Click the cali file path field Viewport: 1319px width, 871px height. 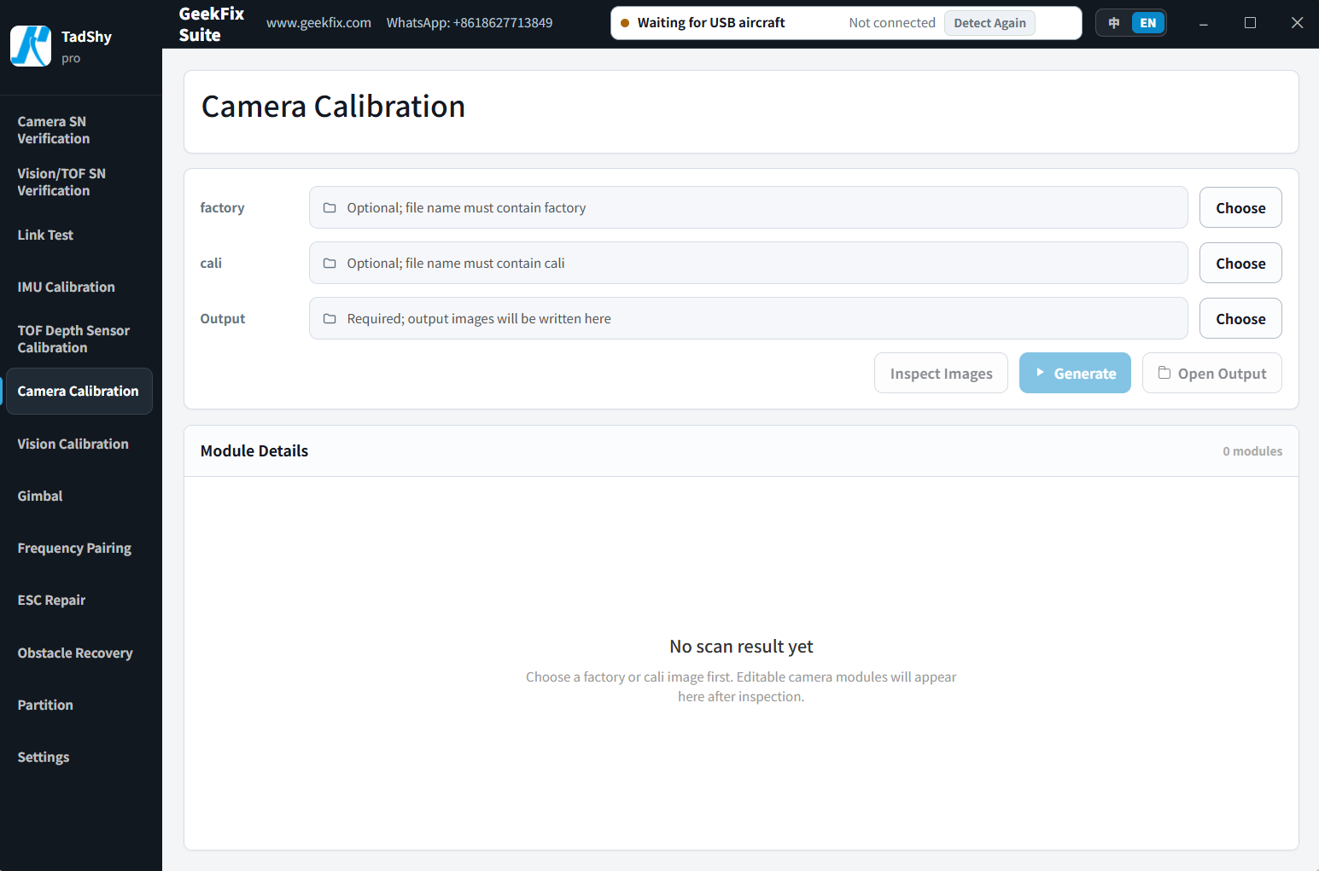point(748,264)
